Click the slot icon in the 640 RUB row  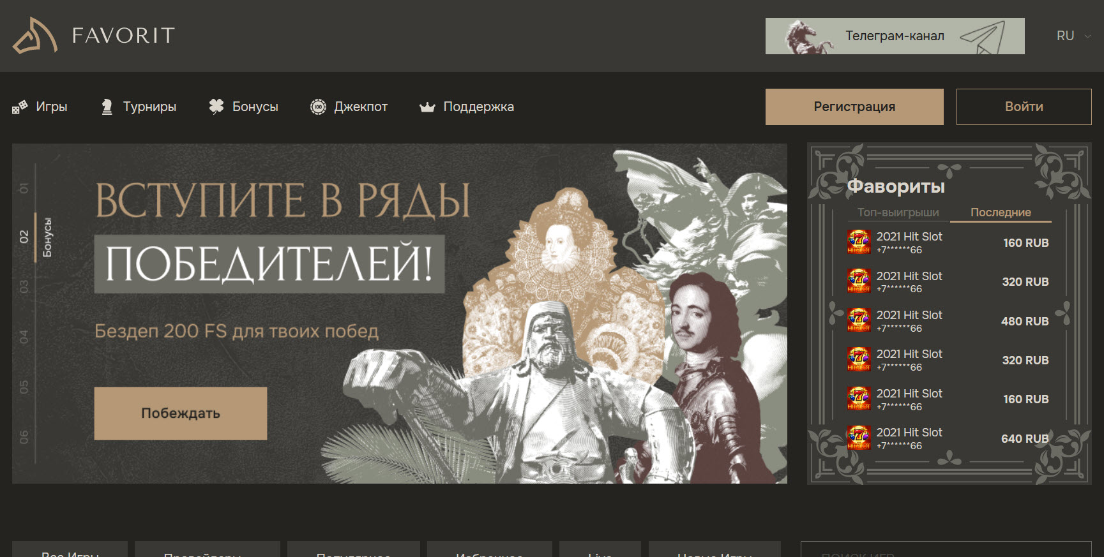[x=859, y=438]
